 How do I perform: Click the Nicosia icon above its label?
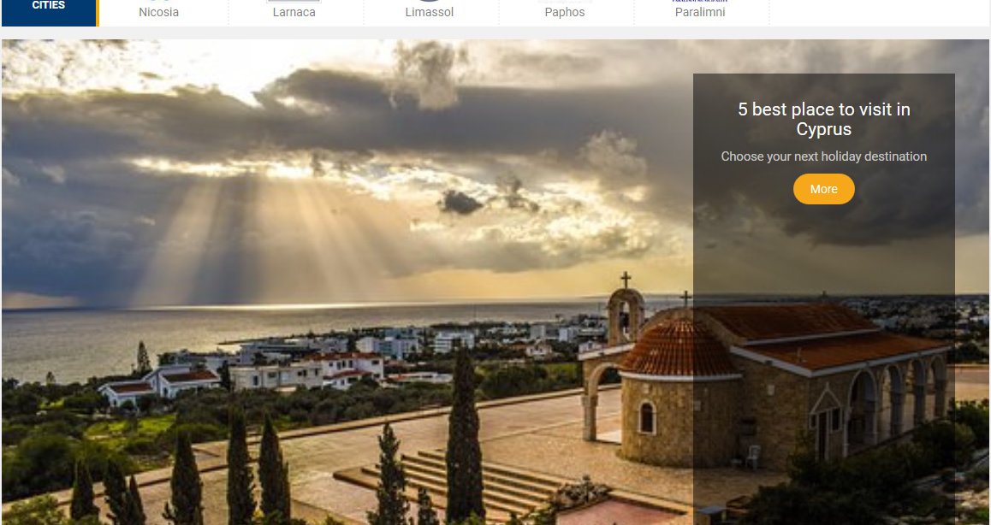click(159, 2)
